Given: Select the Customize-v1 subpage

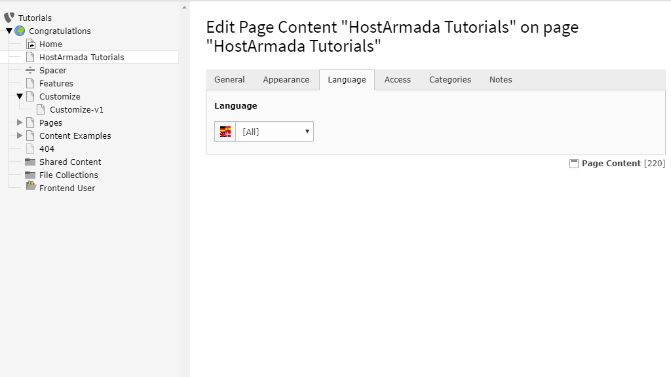Looking at the screenshot, I should point(76,110).
